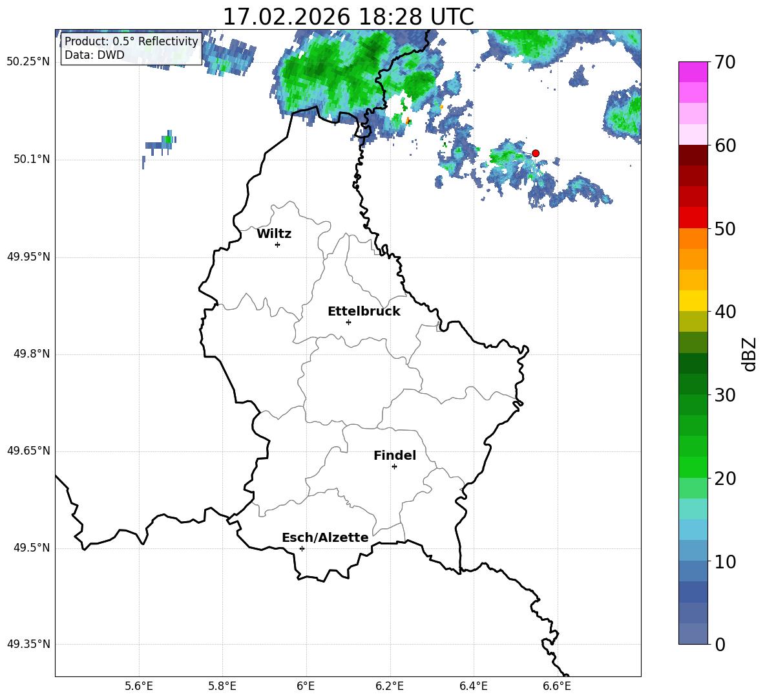The height and width of the screenshot is (699, 765).
Task: Click the 5.6°E longitude label
Action: coord(139,686)
